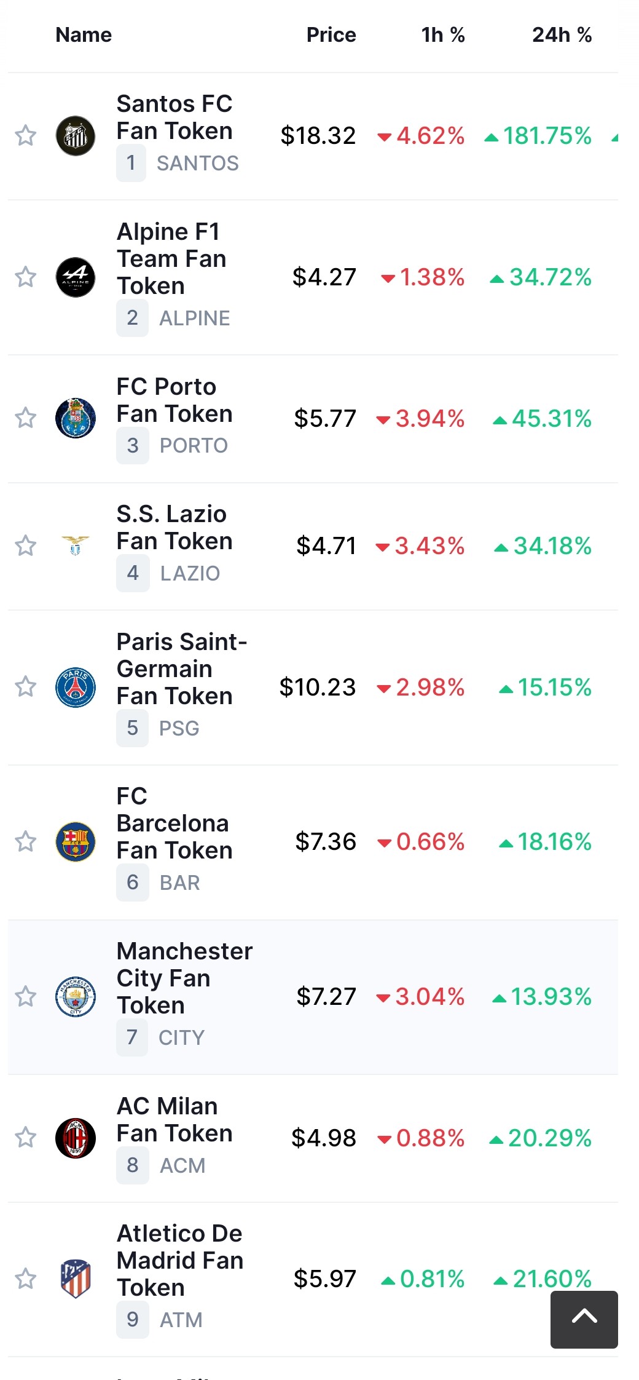The image size is (639, 1380).
Task: Open the Manchester City crest icon
Action: pyautogui.click(x=76, y=997)
